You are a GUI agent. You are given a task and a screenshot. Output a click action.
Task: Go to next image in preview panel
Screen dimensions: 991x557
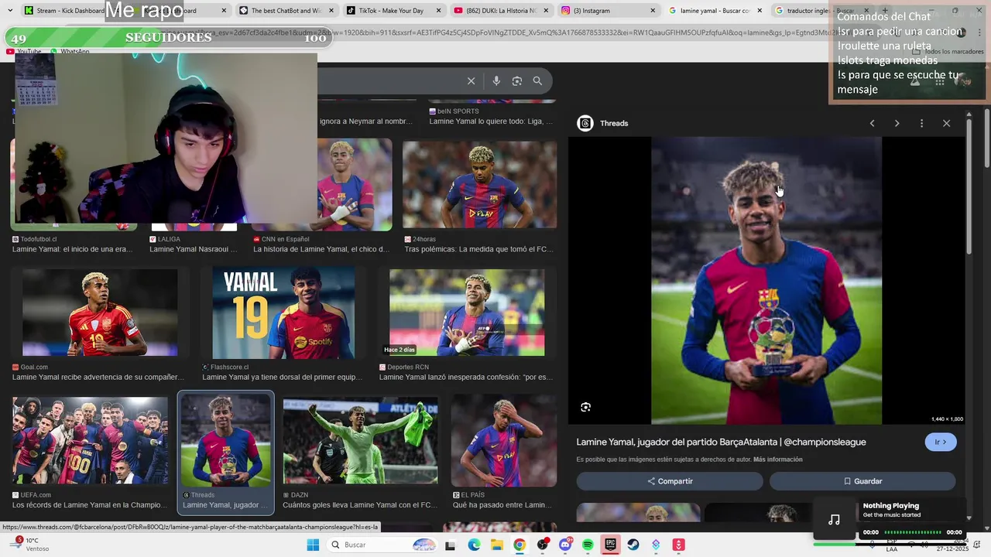point(897,123)
